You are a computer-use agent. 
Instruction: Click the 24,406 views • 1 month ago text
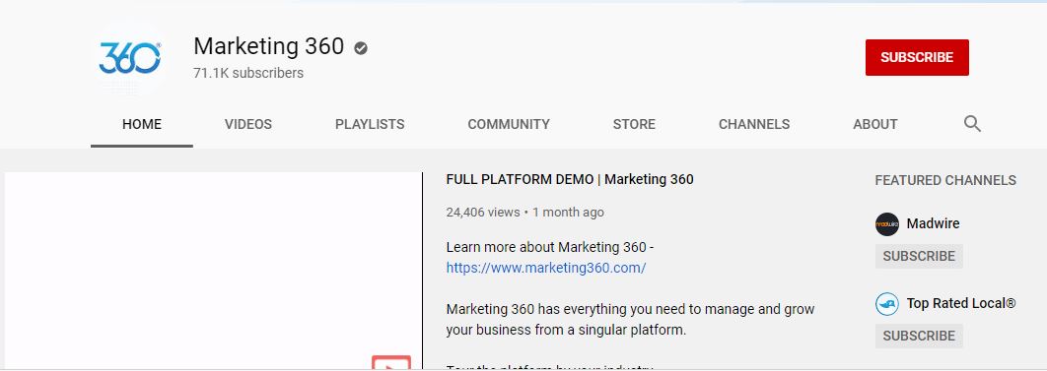point(524,213)
